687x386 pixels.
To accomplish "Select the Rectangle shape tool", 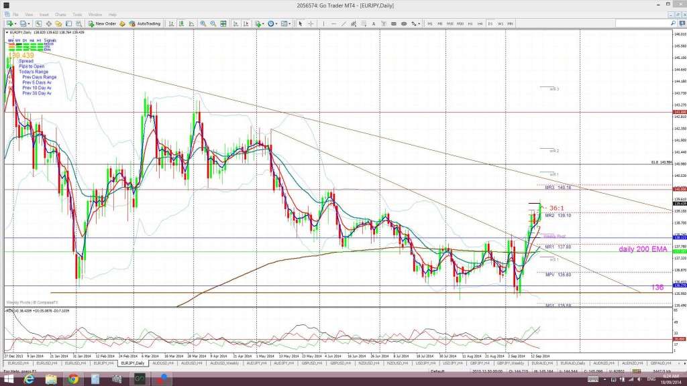I will point(394,23).
